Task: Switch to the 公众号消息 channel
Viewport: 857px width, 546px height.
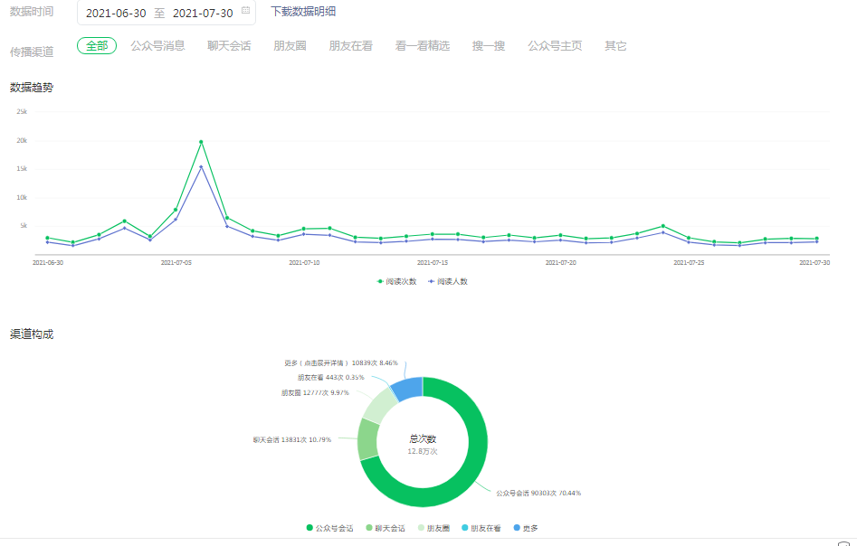Action: [157, 46]
